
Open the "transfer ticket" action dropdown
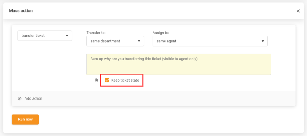coord(44,36)
